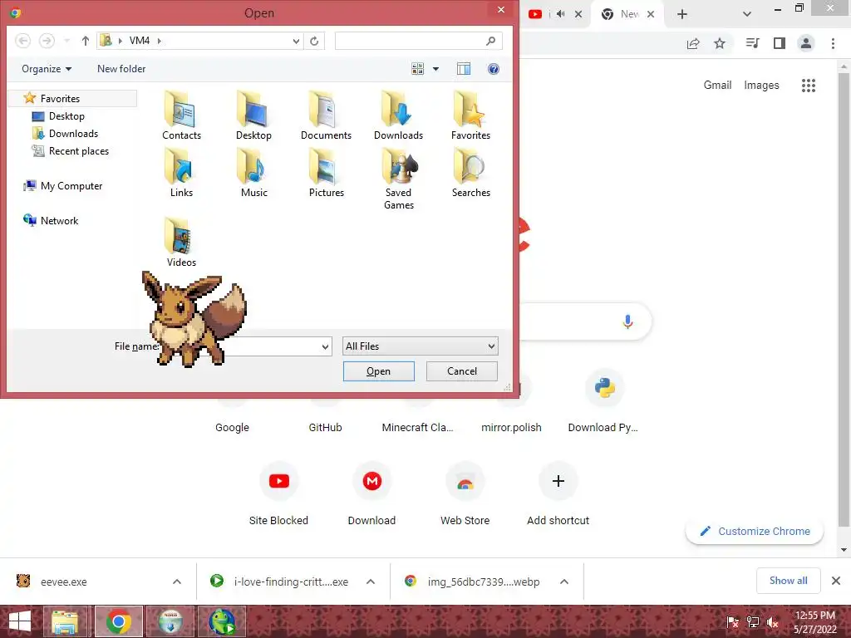Open Google apps grid
This screenshot has height=638, width=851.
pos(809,86)
